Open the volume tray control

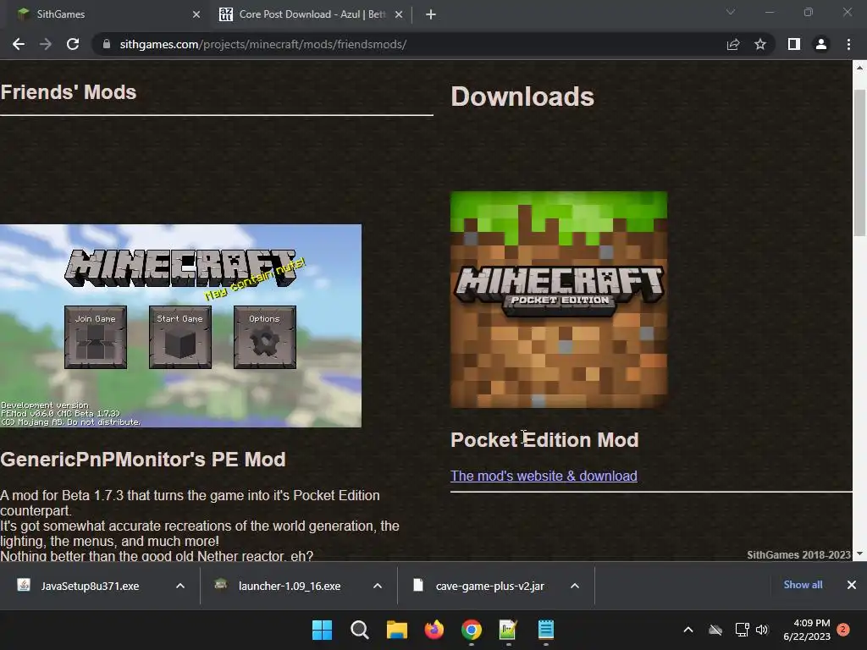point(762,630)
